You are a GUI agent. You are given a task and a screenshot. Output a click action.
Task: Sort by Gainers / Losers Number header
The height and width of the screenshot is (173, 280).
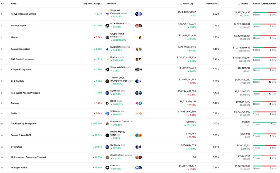point(264,4)
